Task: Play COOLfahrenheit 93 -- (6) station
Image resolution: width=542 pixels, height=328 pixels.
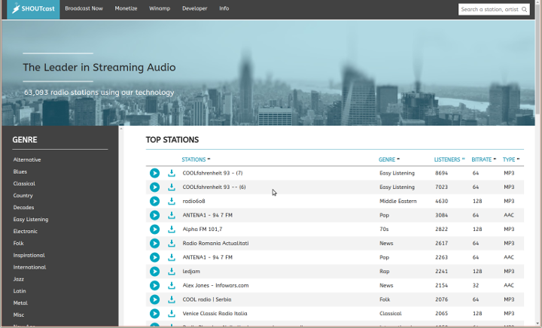Action: pyautogui.click(x=154, y=187)
